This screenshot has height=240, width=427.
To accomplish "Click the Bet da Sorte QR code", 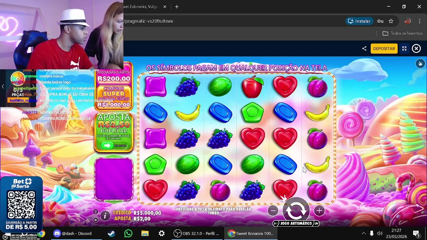I will [21, 205].
